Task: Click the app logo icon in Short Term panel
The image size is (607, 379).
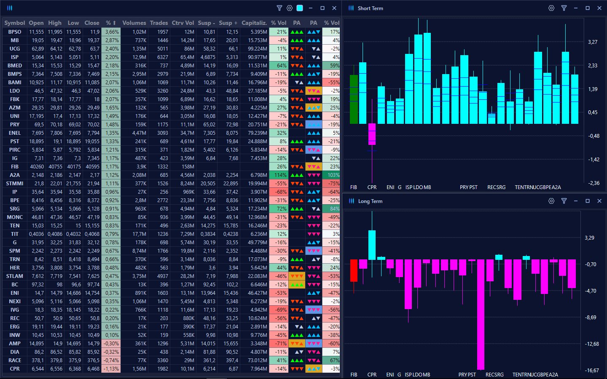Action: pyautogui.click(x=351, y=8)
